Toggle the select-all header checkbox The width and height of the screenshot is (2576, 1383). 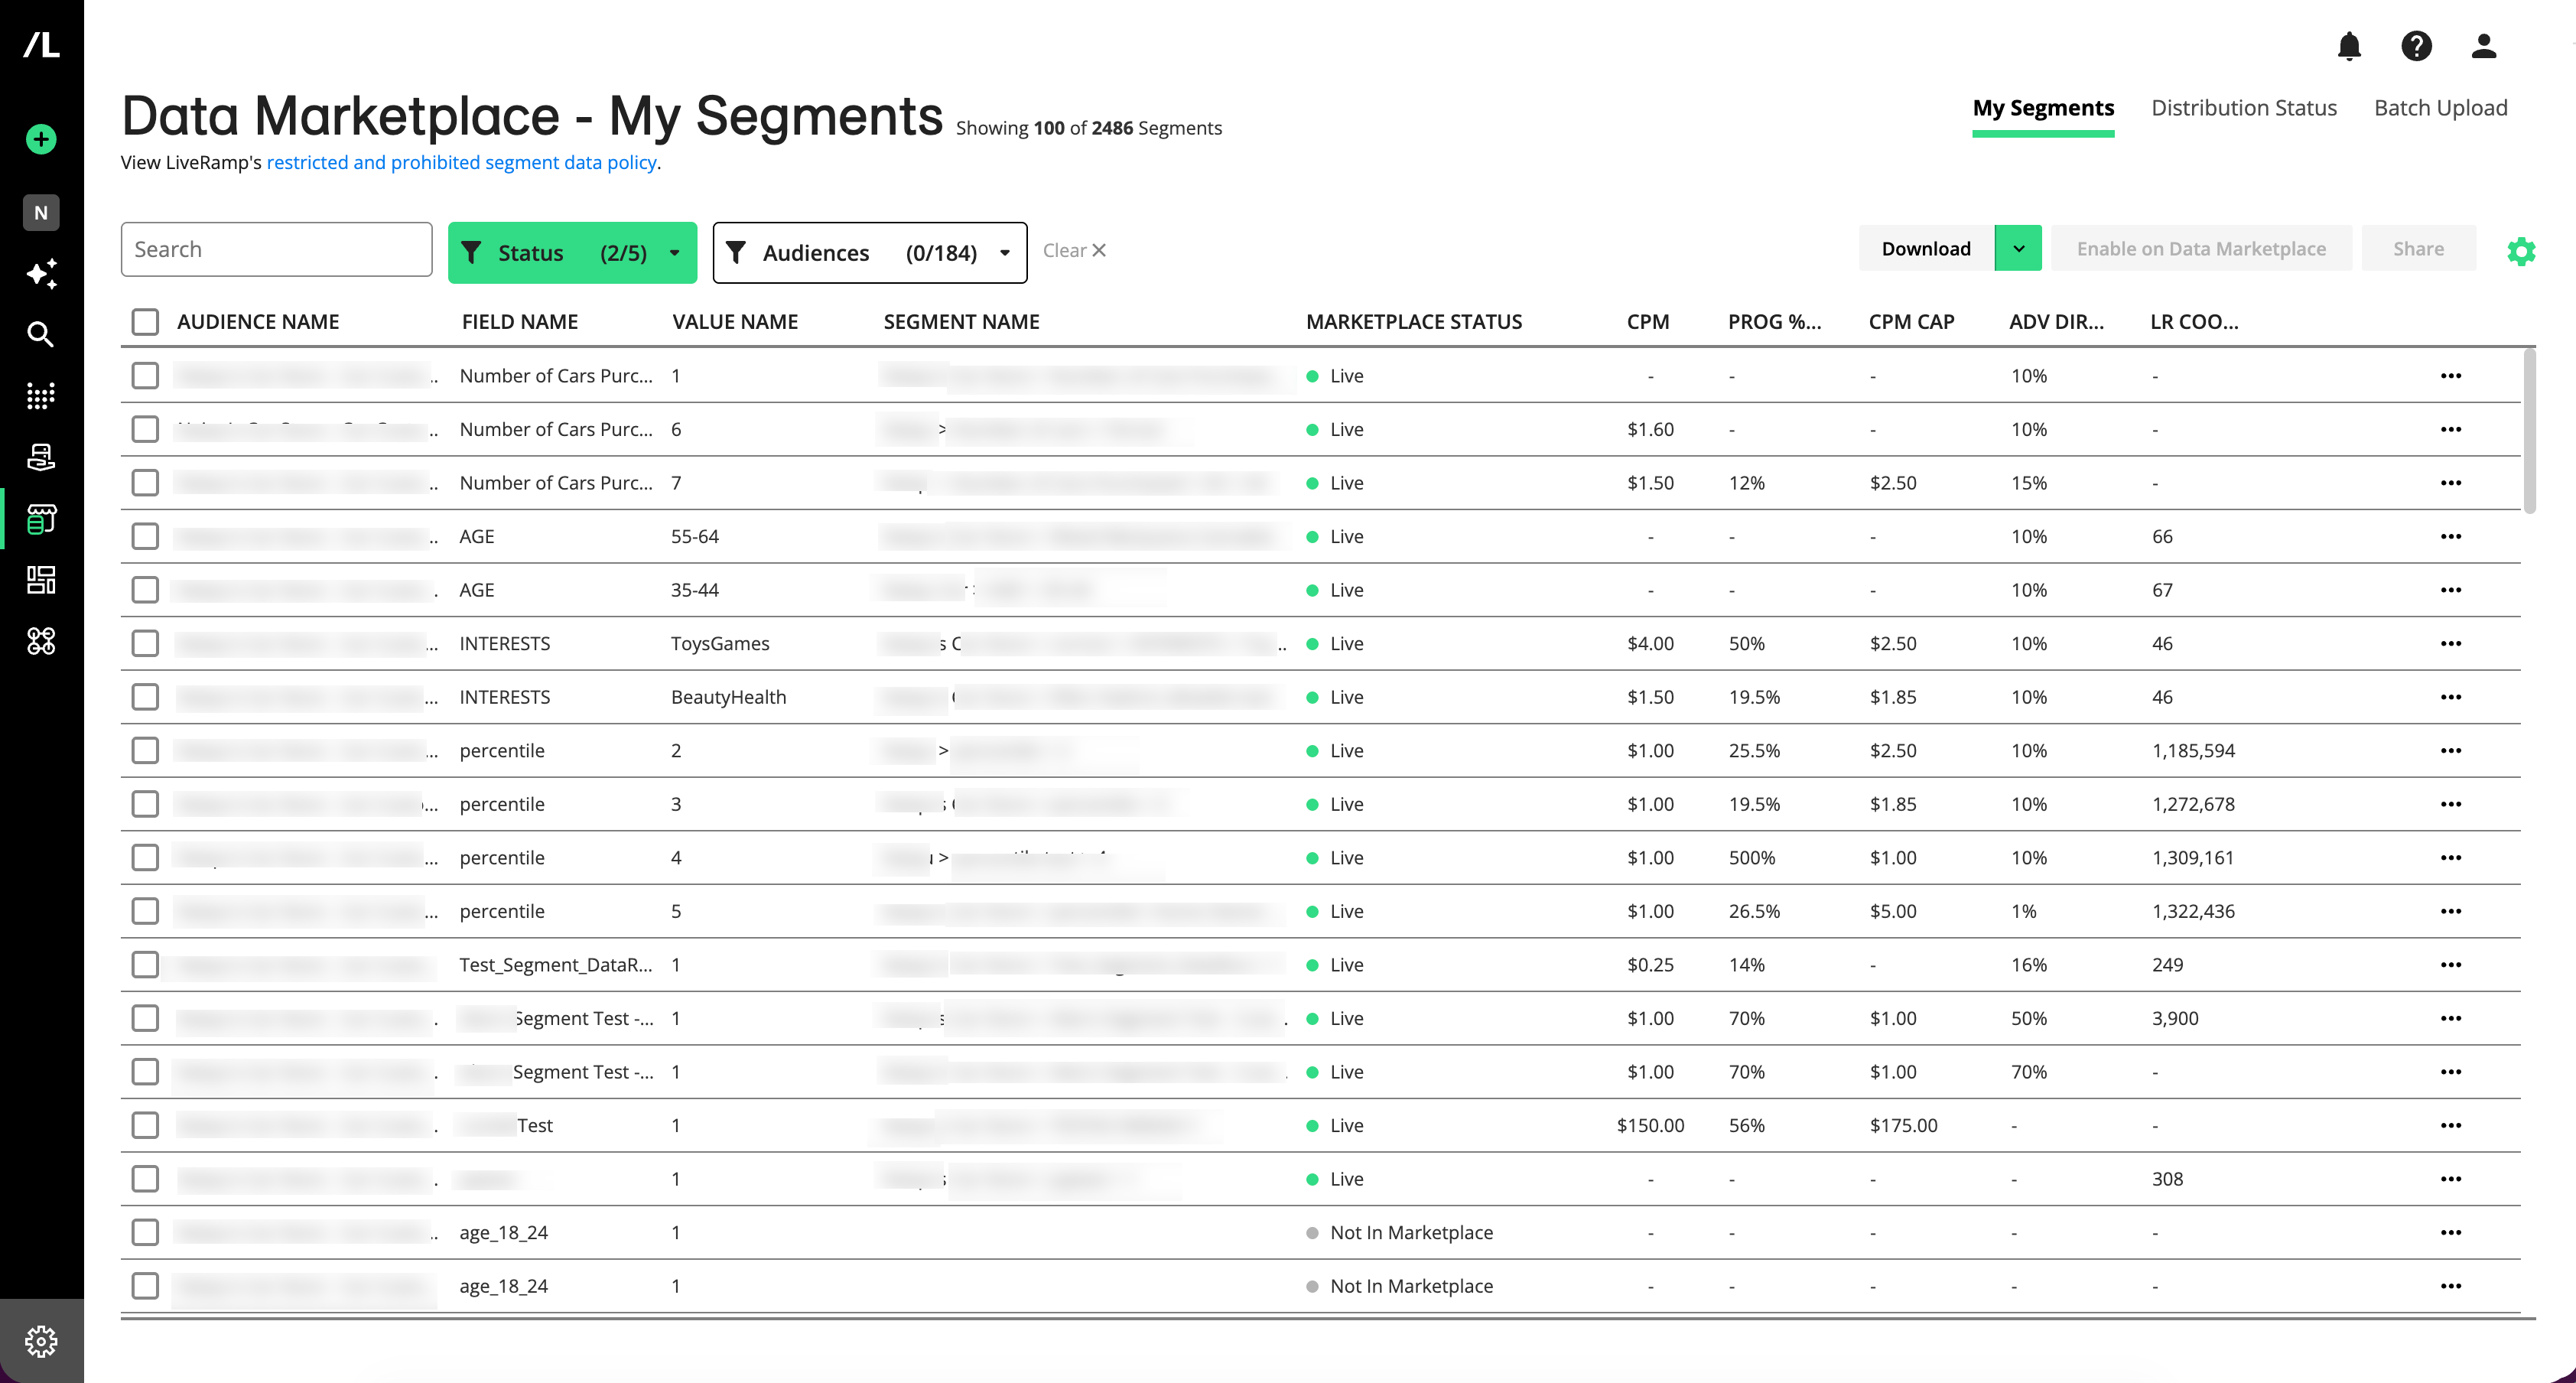pyautogui.click(x=145, y=321)
